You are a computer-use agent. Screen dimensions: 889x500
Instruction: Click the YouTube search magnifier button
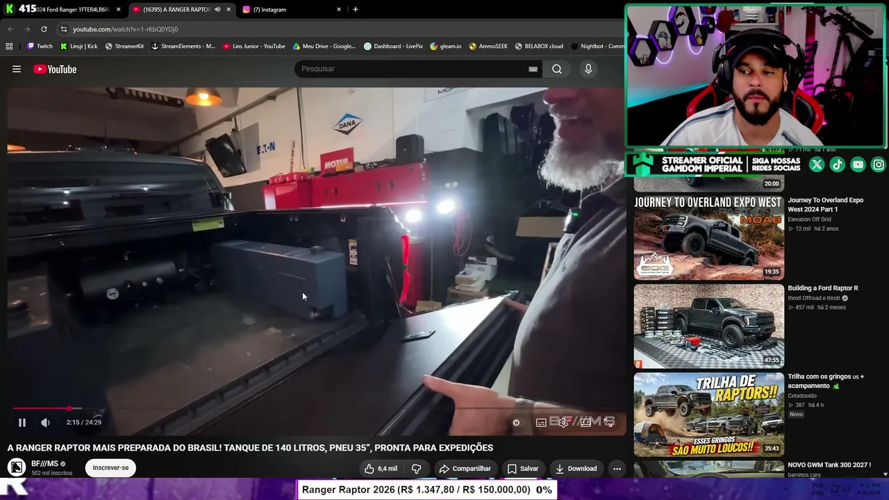tap(557, 69)
